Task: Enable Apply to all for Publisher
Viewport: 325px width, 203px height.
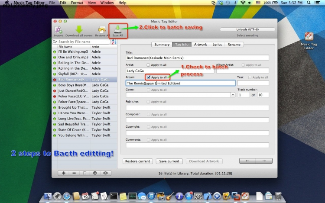Action: click(x=148, y=102)
